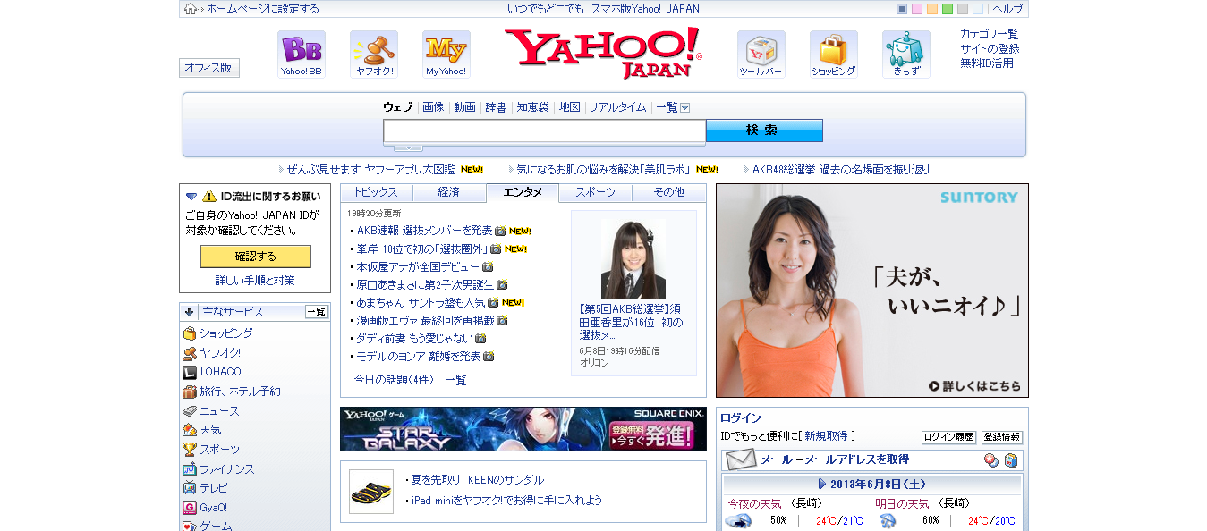Click 一覧 button in 主なサービス header

317,312
